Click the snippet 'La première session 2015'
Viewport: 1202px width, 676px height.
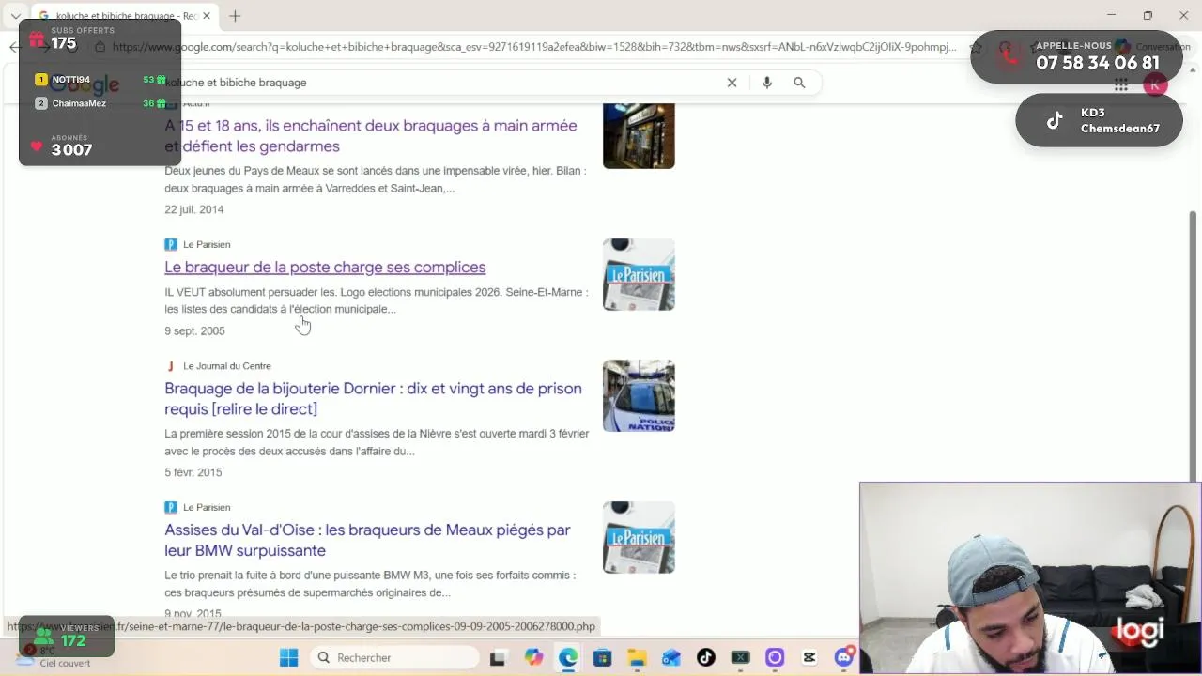377,442
